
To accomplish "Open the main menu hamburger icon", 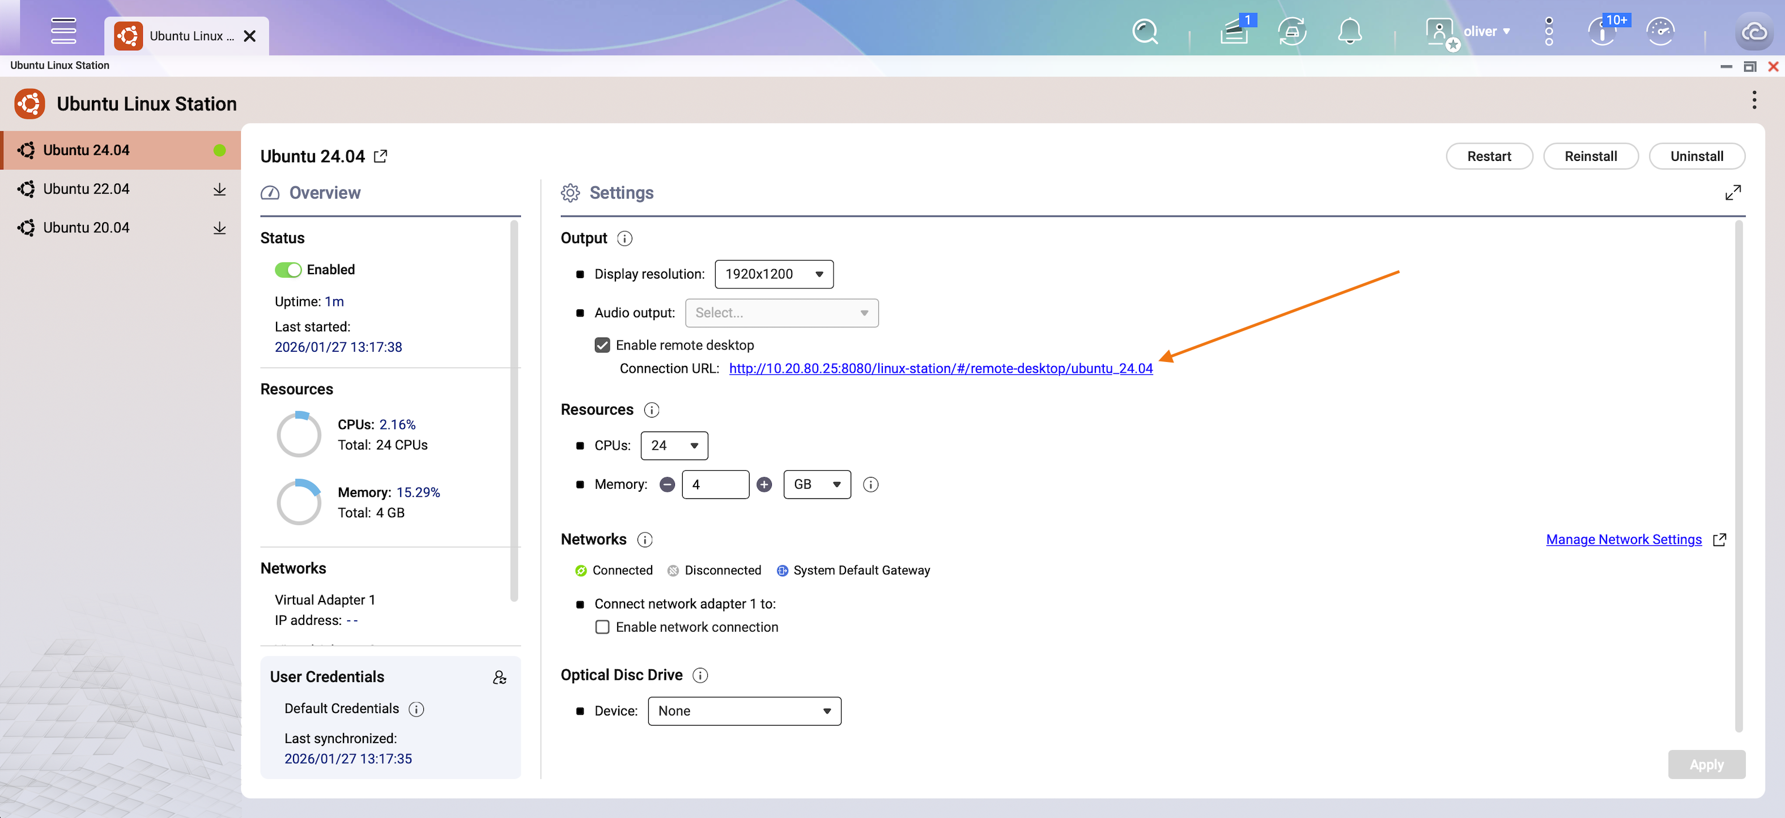I will click(x=63, y=31).
